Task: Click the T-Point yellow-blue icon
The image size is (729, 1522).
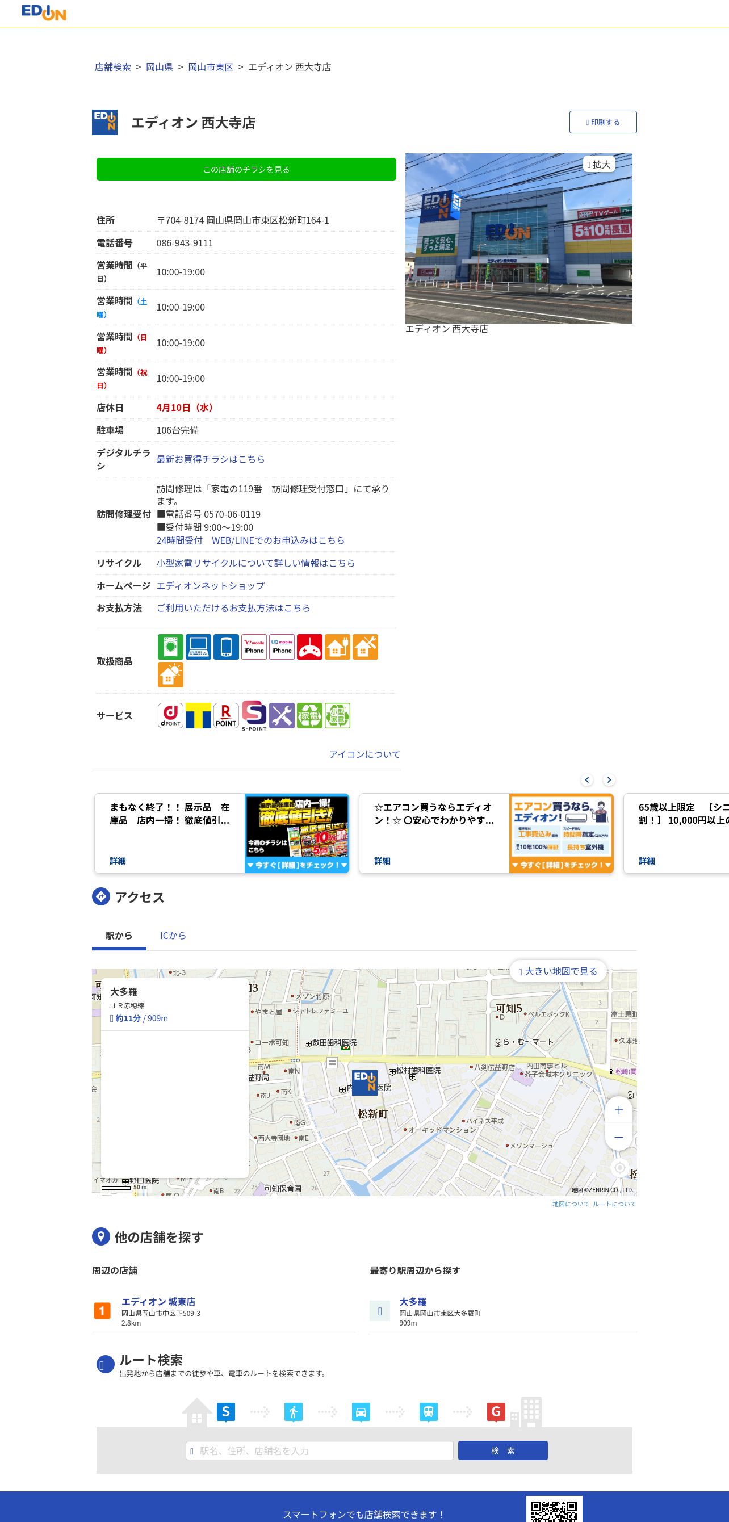Action: (x=198, y=715)
